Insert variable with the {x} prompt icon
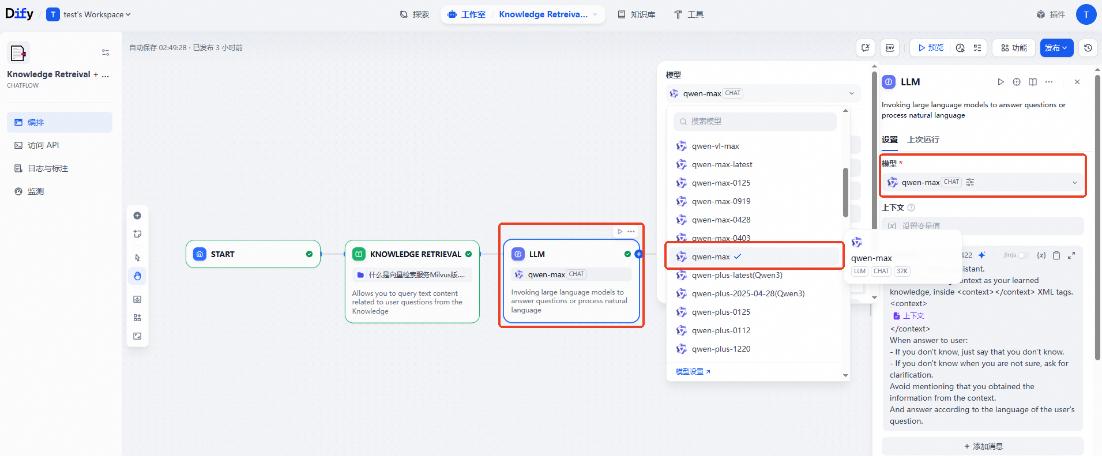 tap(1041, 255)
